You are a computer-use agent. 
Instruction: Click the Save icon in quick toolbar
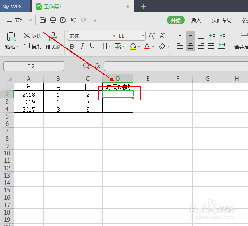[43, 20]
